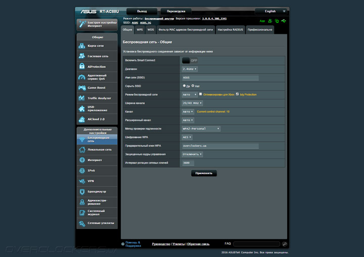Uncheck the b/g Protection checkbox
Viewport: 364px width, 257px height.
[x=237, y=94]
